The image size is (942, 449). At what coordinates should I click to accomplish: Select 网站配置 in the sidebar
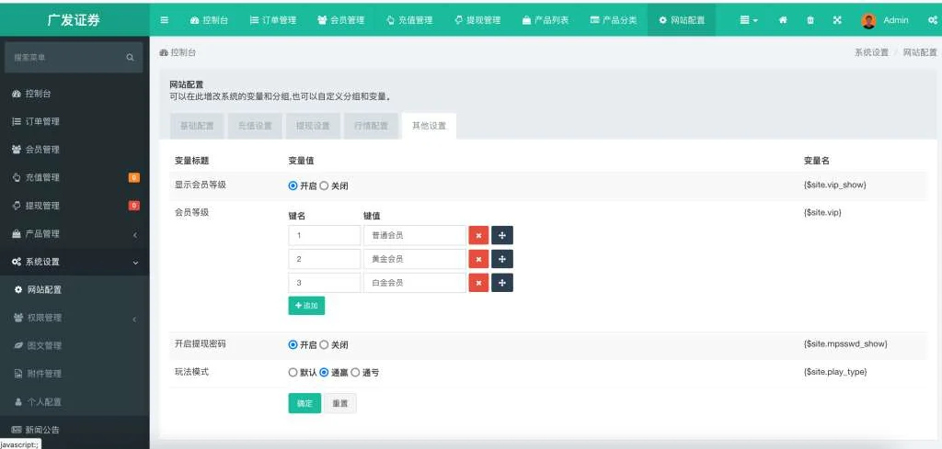pyautogui.click(x=75, y=289)
